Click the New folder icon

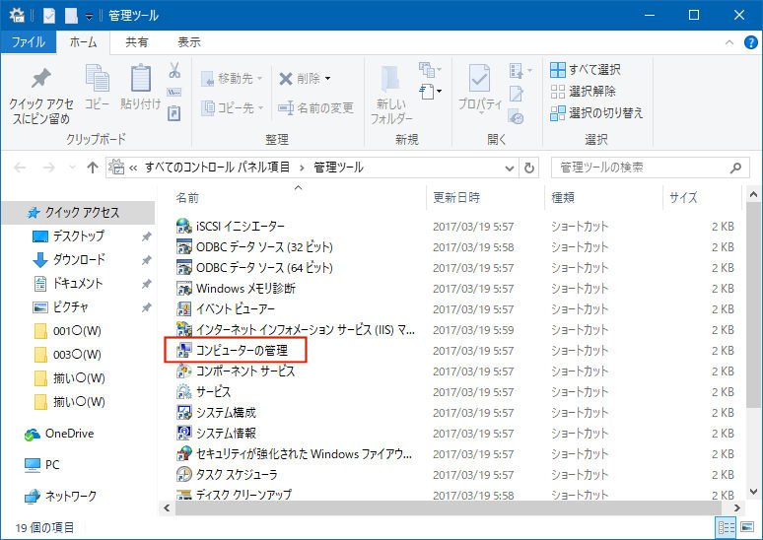click(x=390, y=78)
